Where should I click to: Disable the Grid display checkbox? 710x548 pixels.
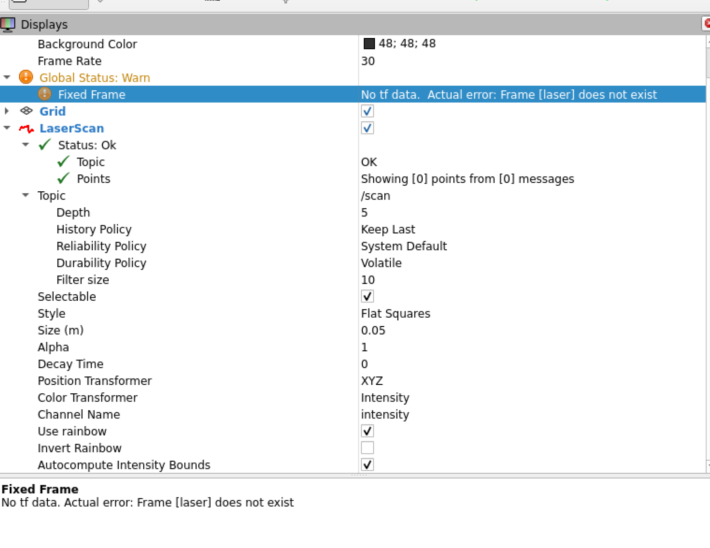[367, 111]
